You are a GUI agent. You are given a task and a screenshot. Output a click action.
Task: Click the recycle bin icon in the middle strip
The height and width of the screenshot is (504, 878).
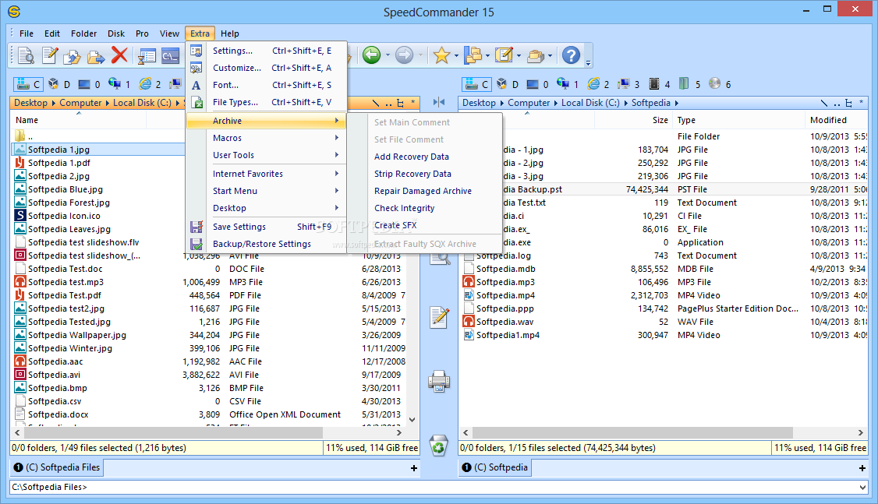click(x=439, y=446)
